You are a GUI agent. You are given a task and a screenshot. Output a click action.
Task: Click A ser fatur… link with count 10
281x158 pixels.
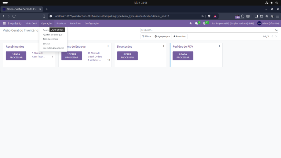click(x=94, y=60)
